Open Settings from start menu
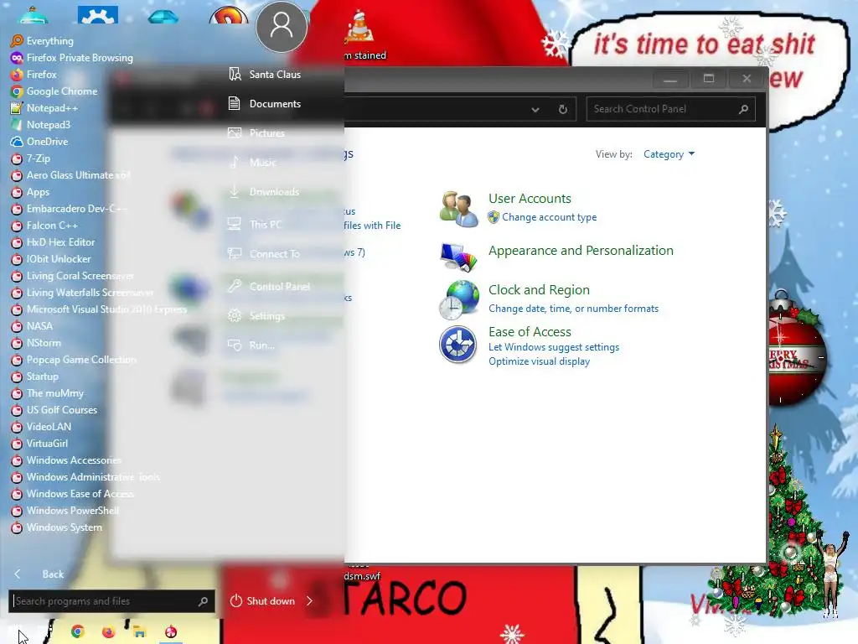858x644 pixels. (x=257, y=316)
